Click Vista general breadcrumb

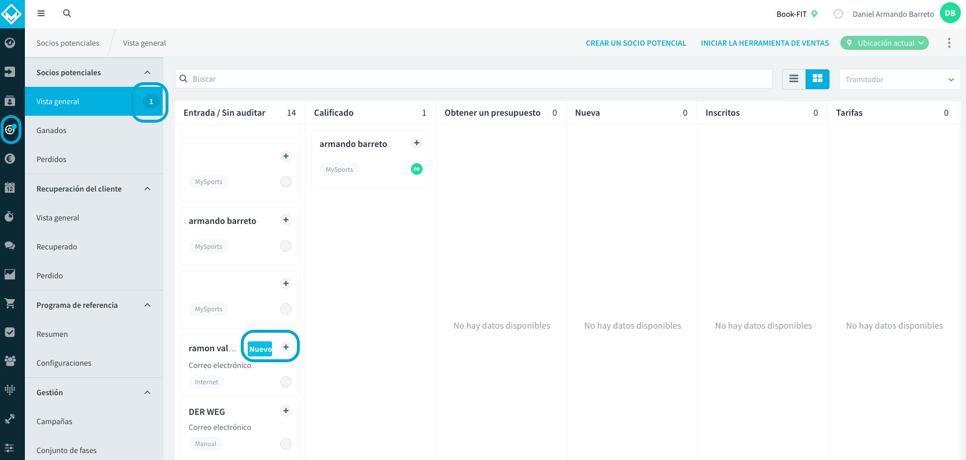tap(144, 43)
